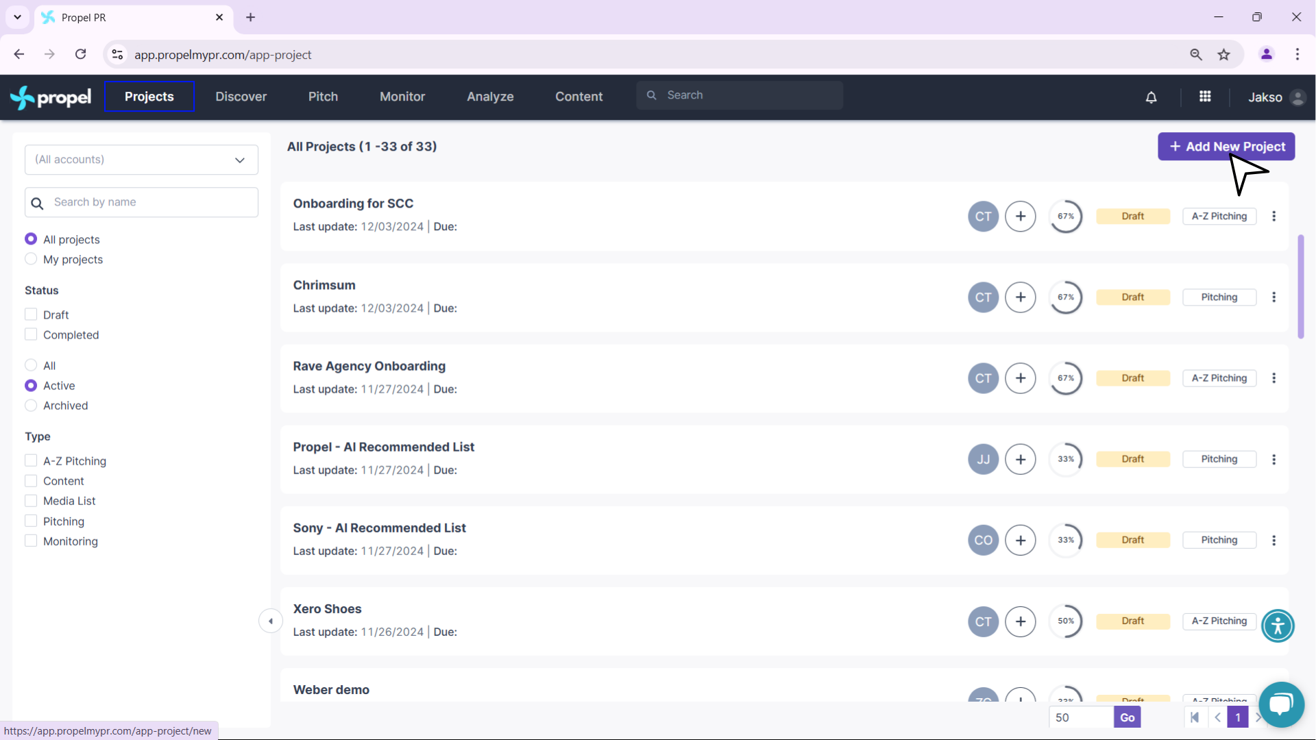This screenshot has height=740, width=1316.
Task: Open more options for Rave Agency Onboarding
Action: 1274,378
